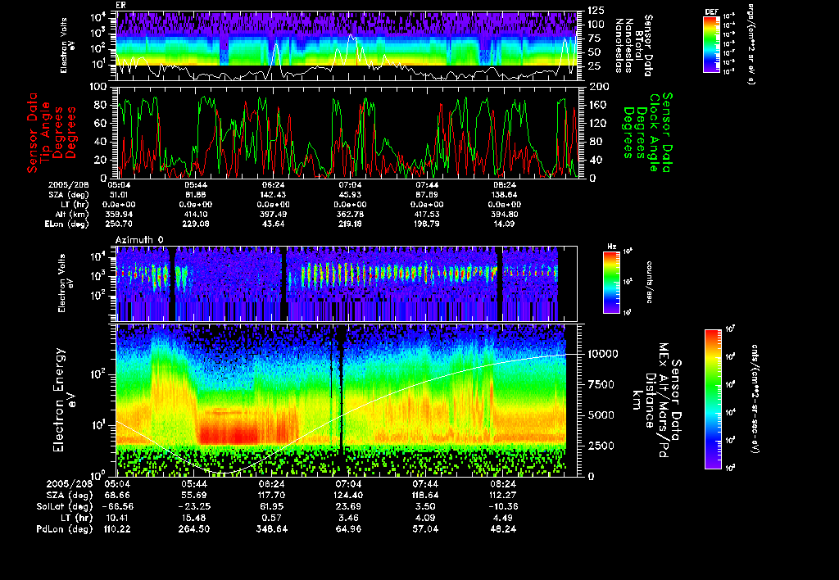Click the 2500 km distance axis tick

point(601,446)
